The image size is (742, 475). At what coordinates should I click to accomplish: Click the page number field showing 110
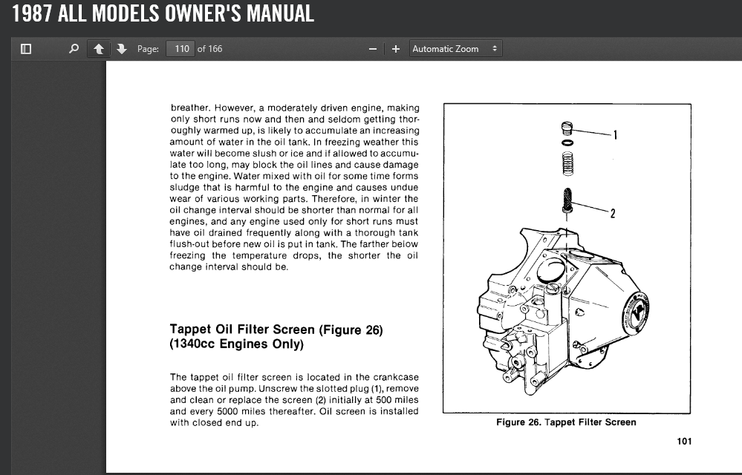(x=180, y=49)
